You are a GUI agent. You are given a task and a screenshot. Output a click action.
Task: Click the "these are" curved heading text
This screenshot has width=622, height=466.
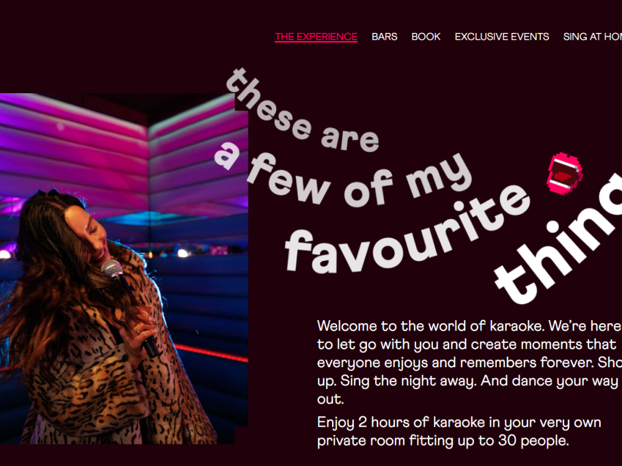[x=302, y=113]
